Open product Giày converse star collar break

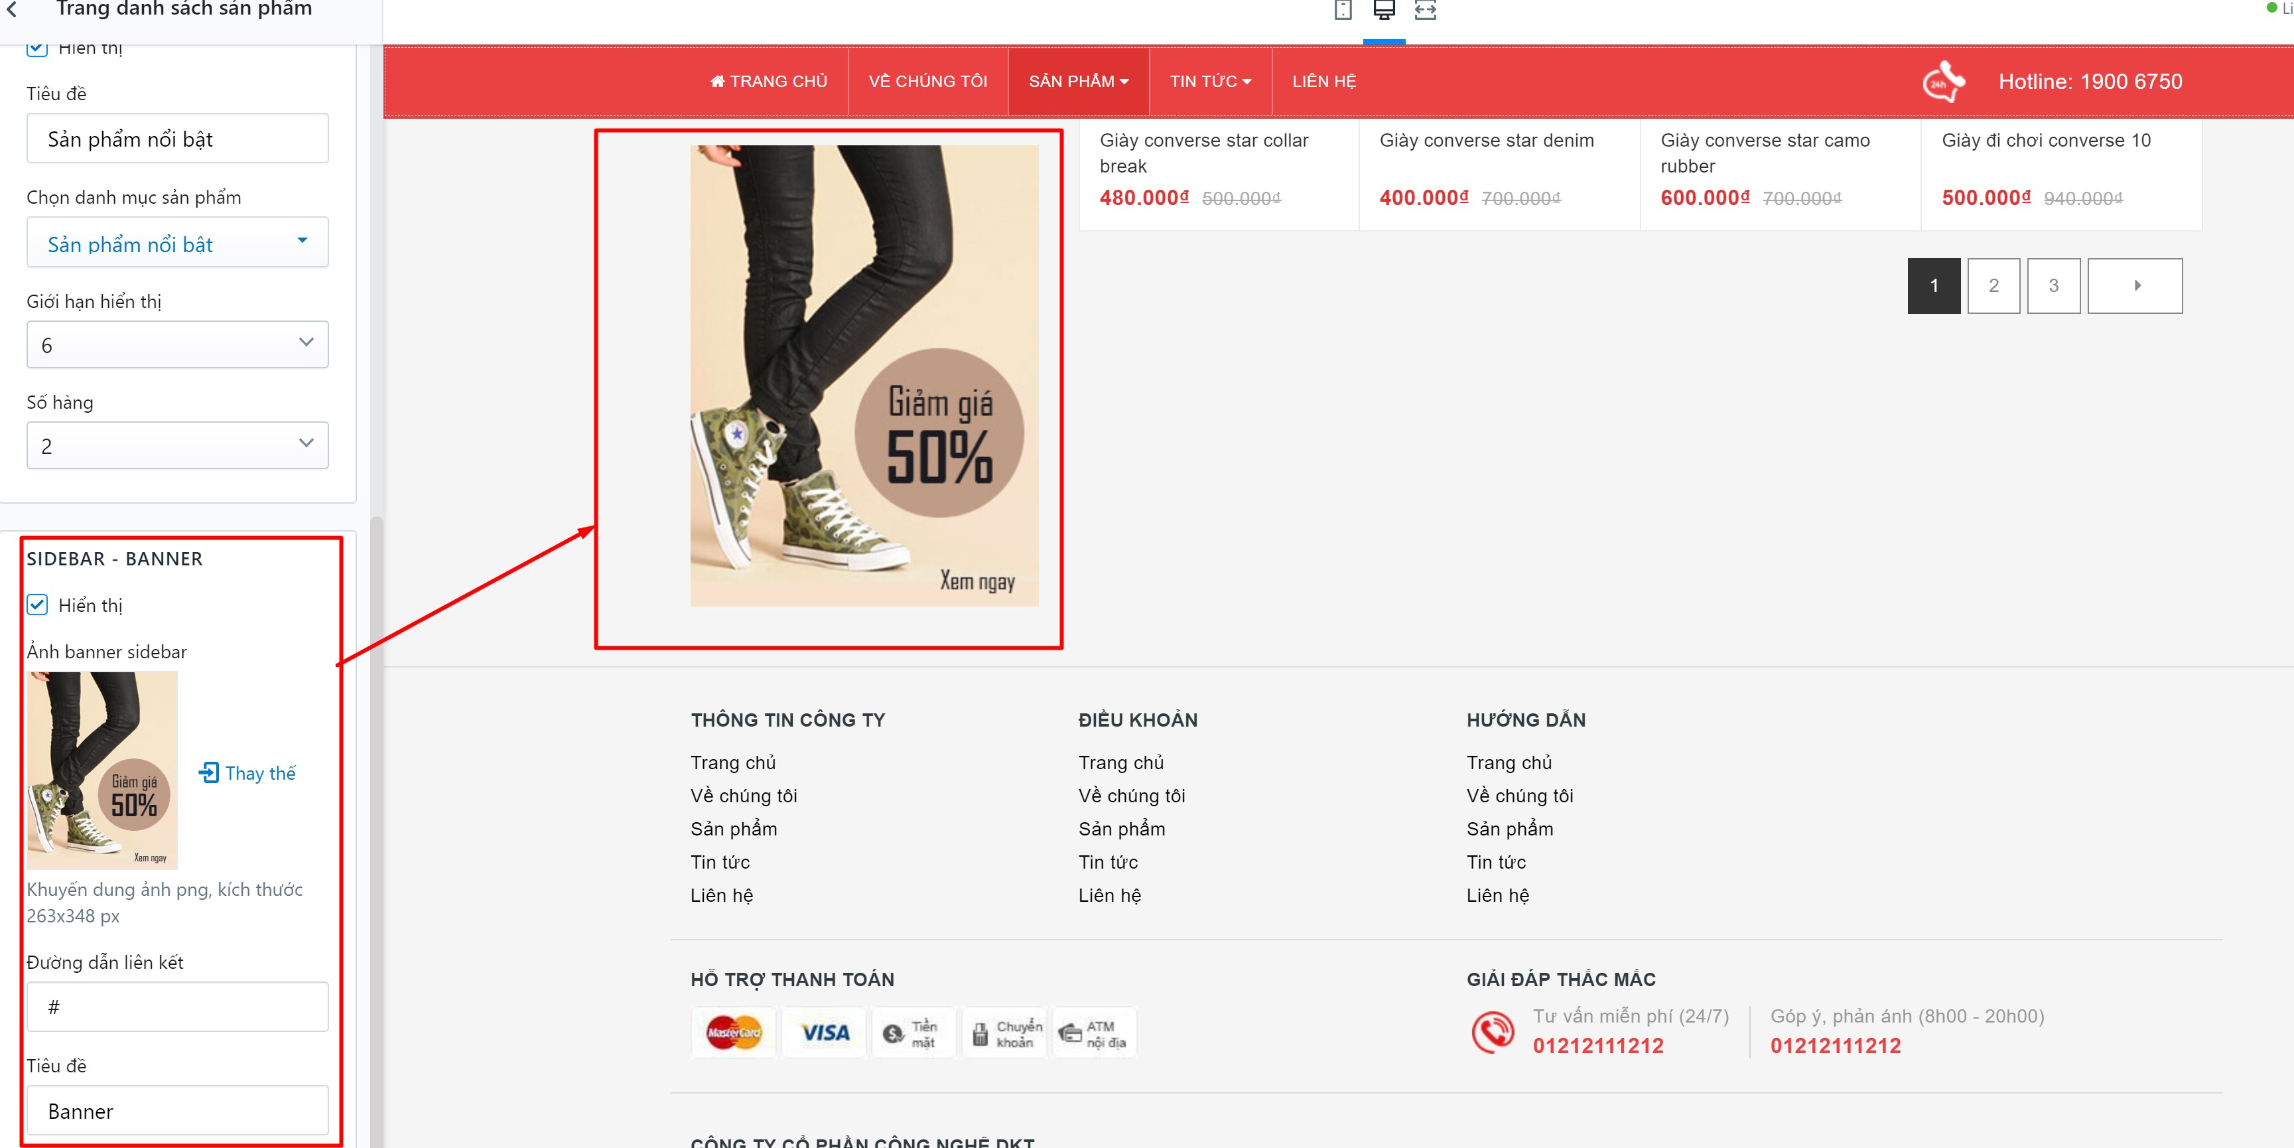(1204, 153)
